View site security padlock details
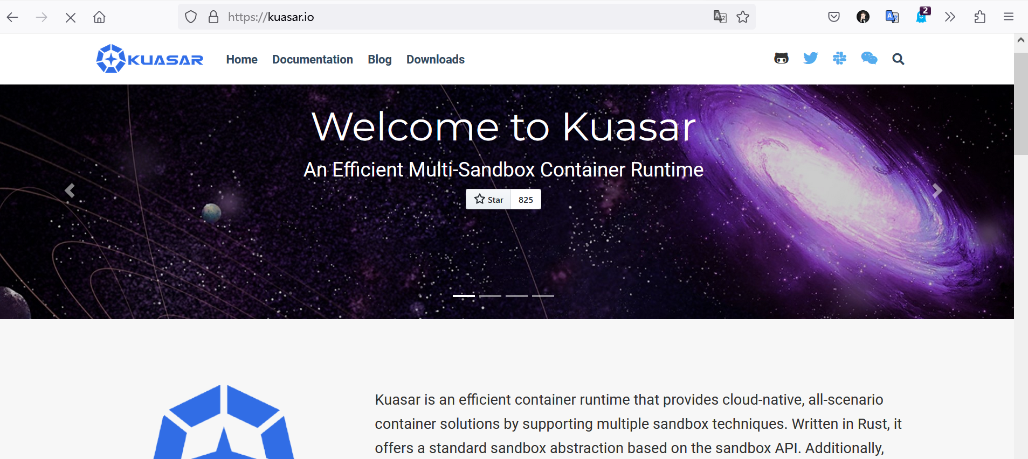Viewport: 1028px width, 459px height. tap(213, 17)
